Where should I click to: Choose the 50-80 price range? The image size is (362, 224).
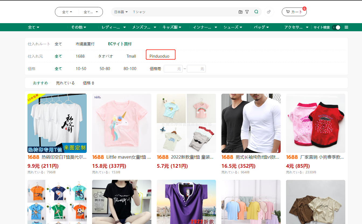coord(105,69)
